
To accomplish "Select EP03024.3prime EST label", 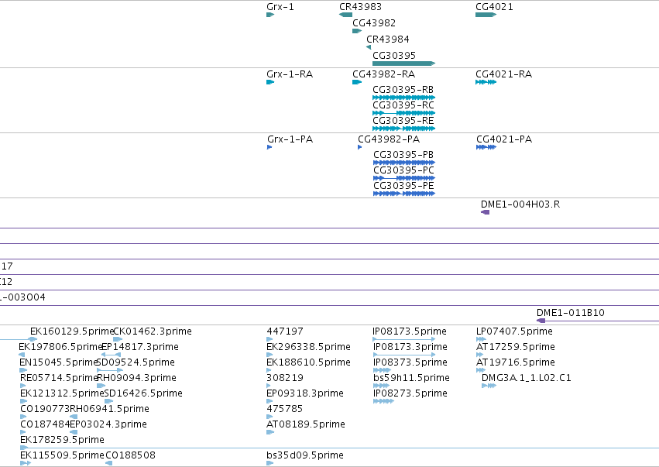I will click(108, 424).
